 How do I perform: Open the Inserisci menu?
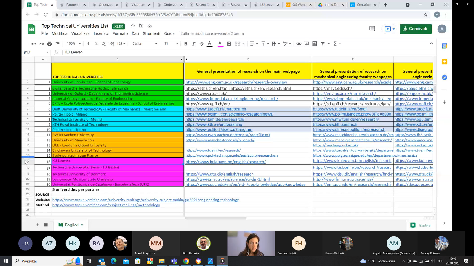tap(101, 34)
